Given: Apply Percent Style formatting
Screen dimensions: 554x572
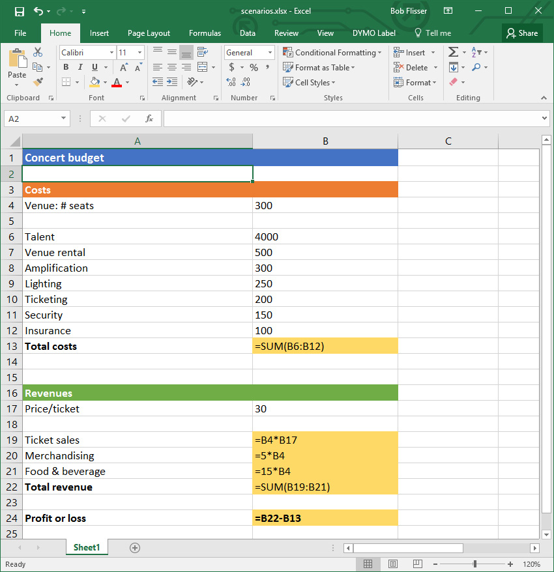Looking at the screenshot, I should click(254, 68).
